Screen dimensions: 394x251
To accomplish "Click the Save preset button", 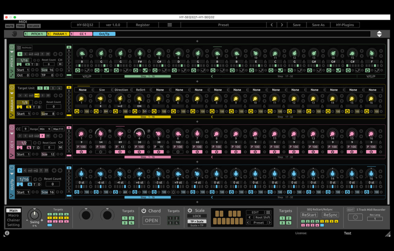I will click(x=297, y=25).
